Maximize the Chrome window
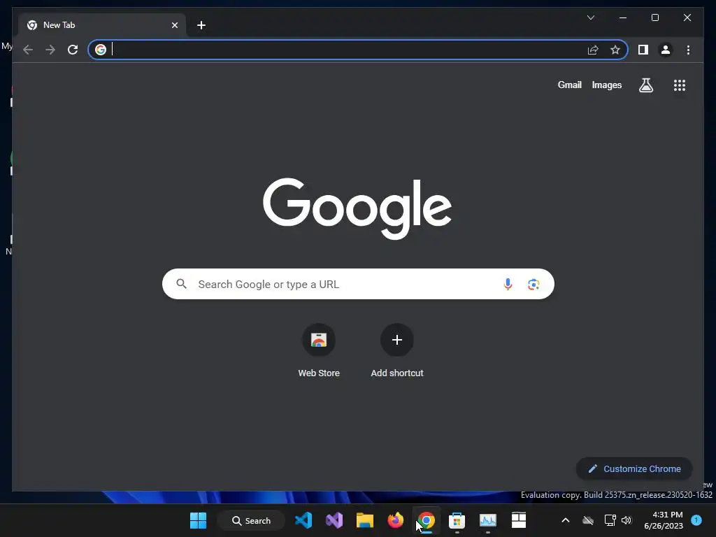 click(654, 17)
